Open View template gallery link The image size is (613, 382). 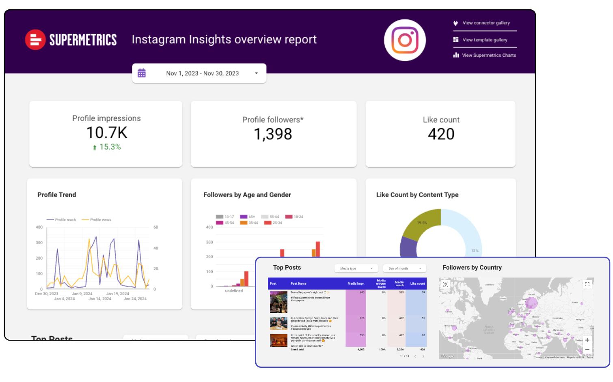tap(484, 40)
